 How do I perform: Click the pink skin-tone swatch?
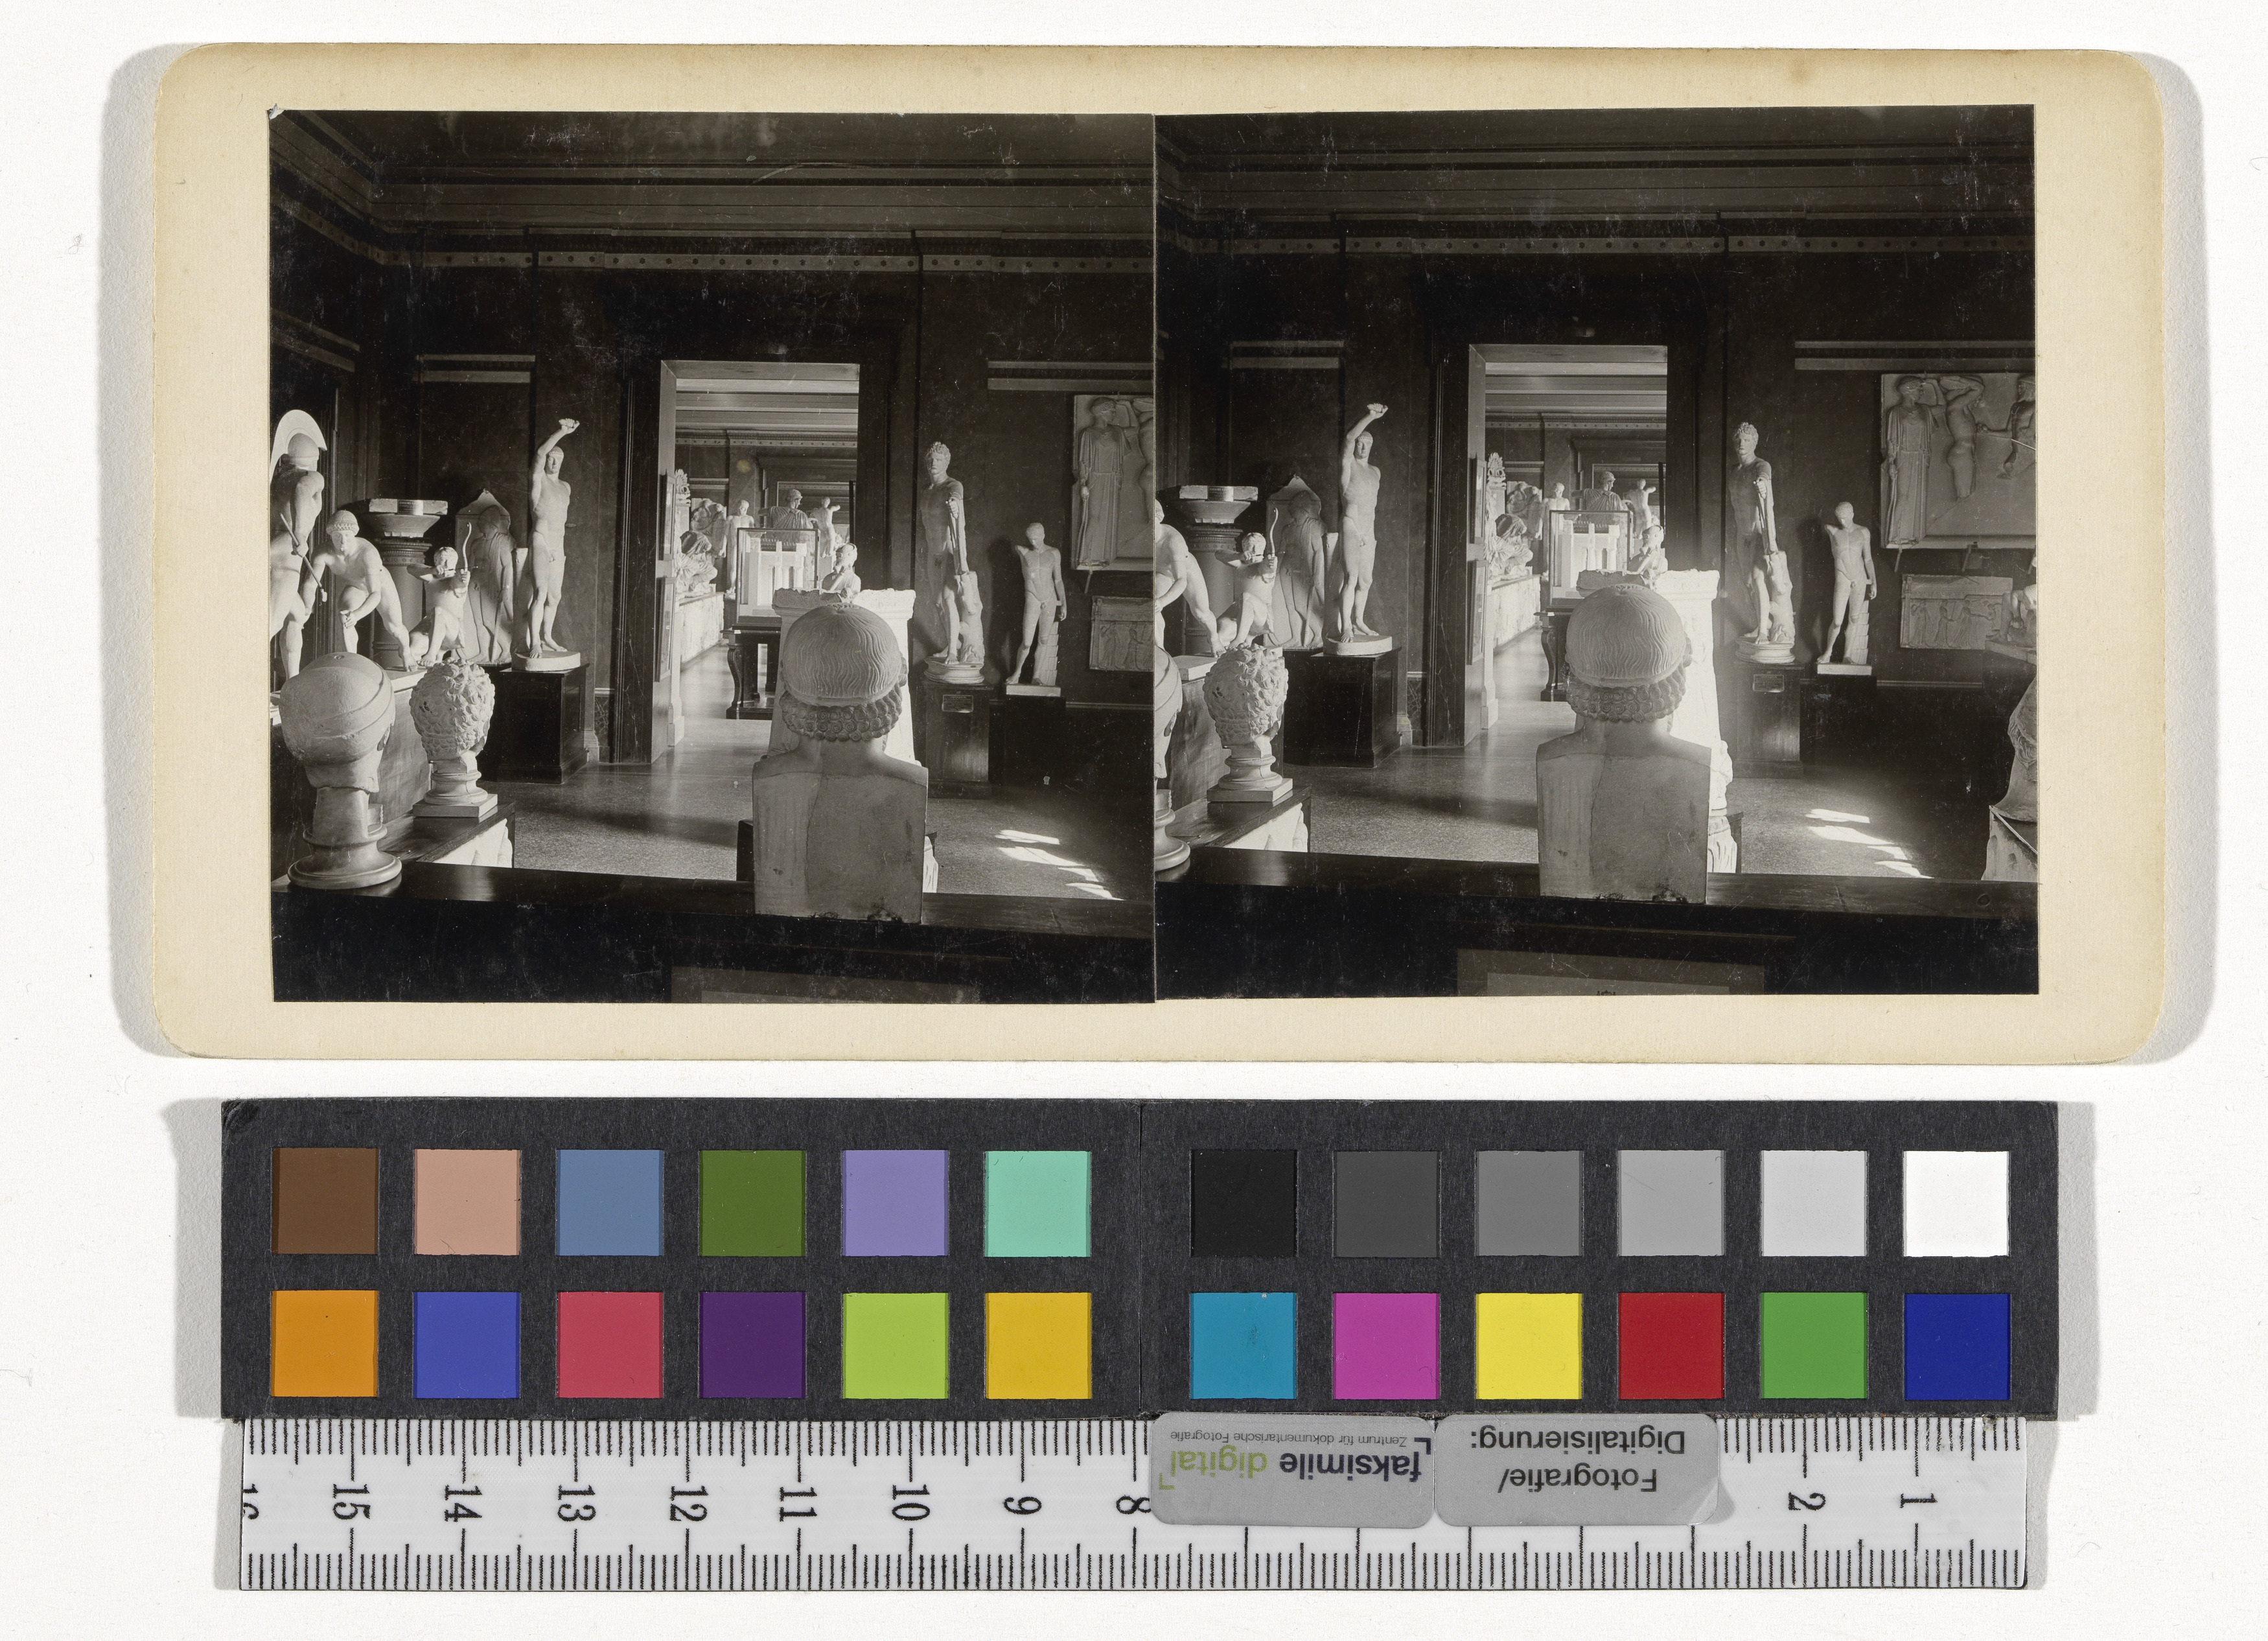coord(467,1201)
